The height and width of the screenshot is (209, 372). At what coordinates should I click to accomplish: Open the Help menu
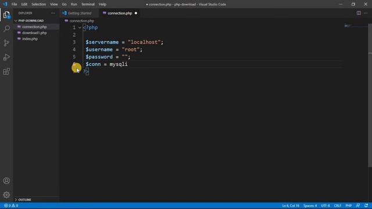[102, 4]
